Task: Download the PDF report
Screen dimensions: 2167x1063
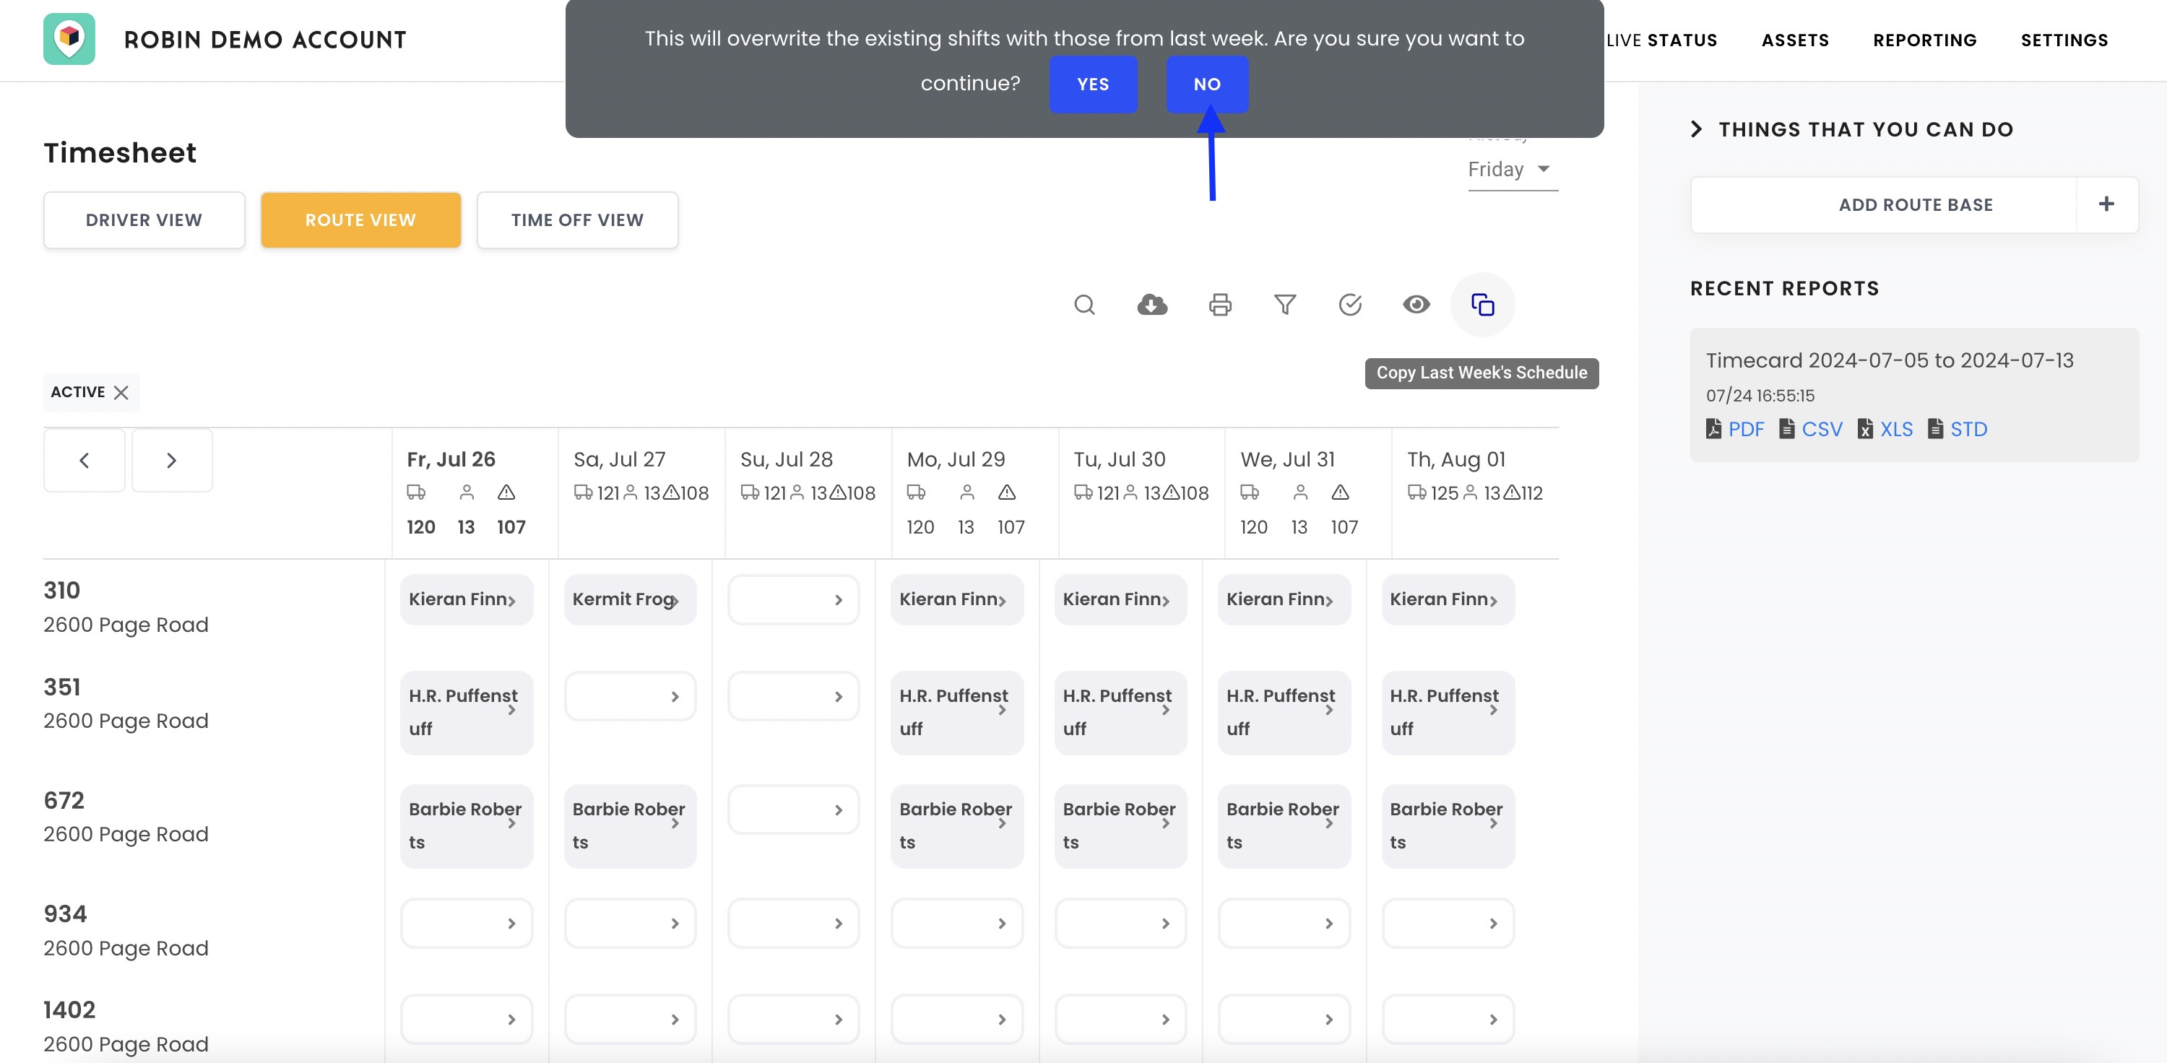Action: [1734, 429]
